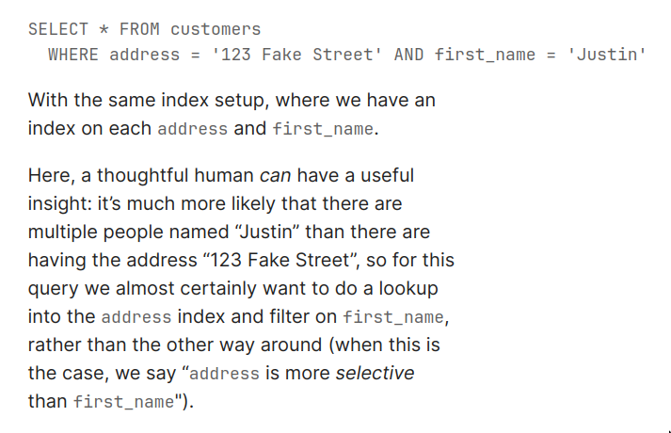
Task: Click the customers table name in the code
Action: pyautogui.click(x=216, y=29)
